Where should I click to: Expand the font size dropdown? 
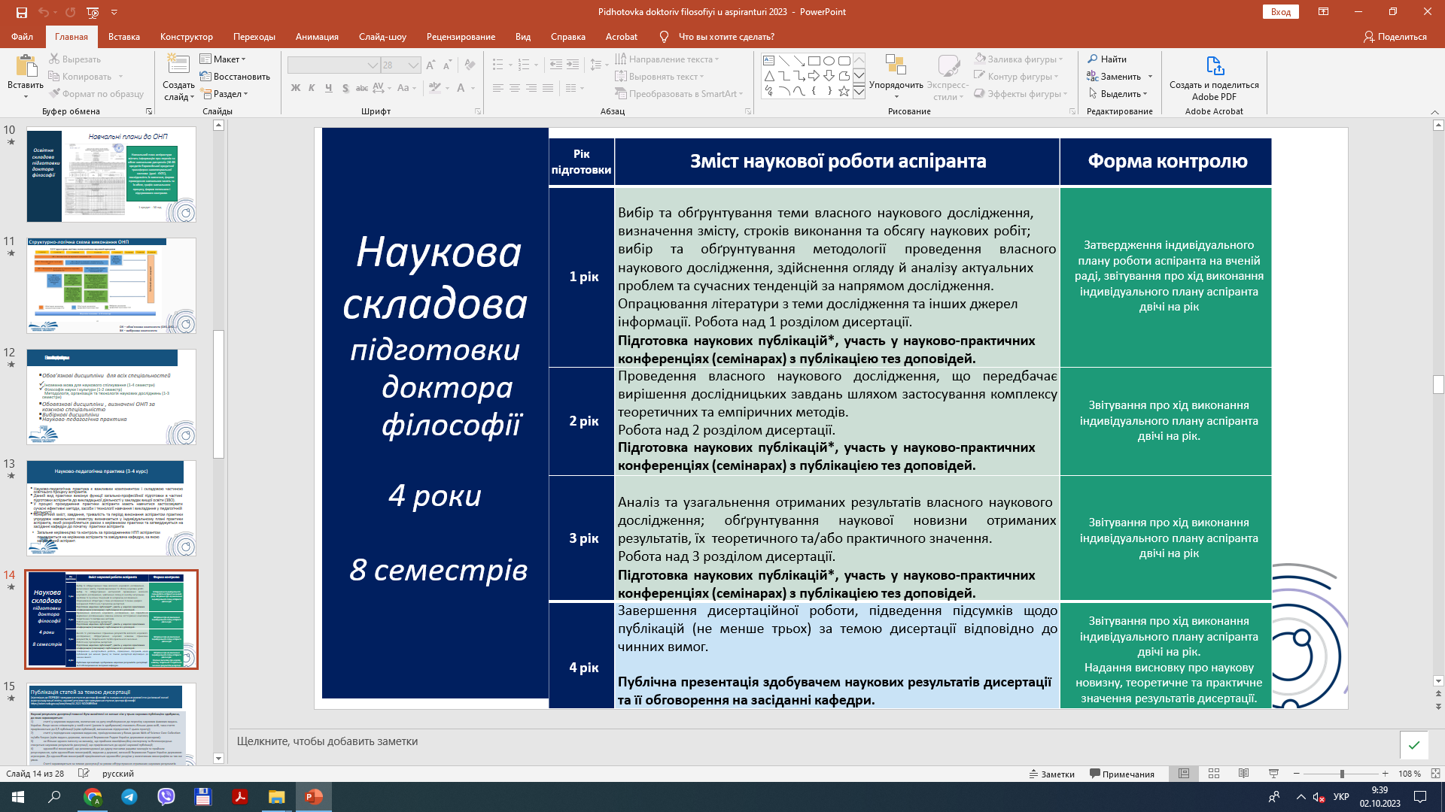click(x=413, y=65)
